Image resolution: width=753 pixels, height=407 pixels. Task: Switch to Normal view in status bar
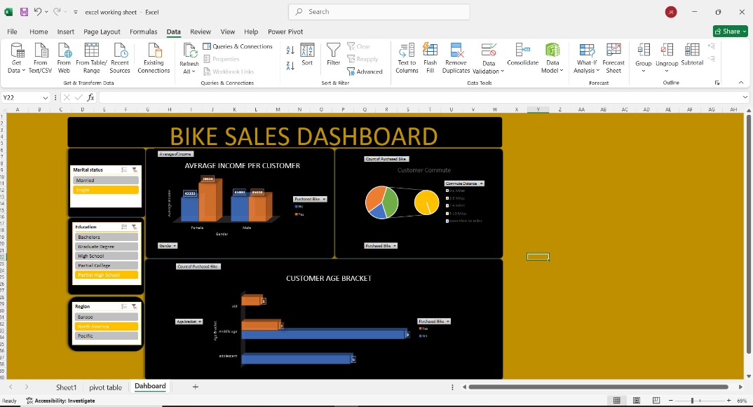click(x=616, y=400)
